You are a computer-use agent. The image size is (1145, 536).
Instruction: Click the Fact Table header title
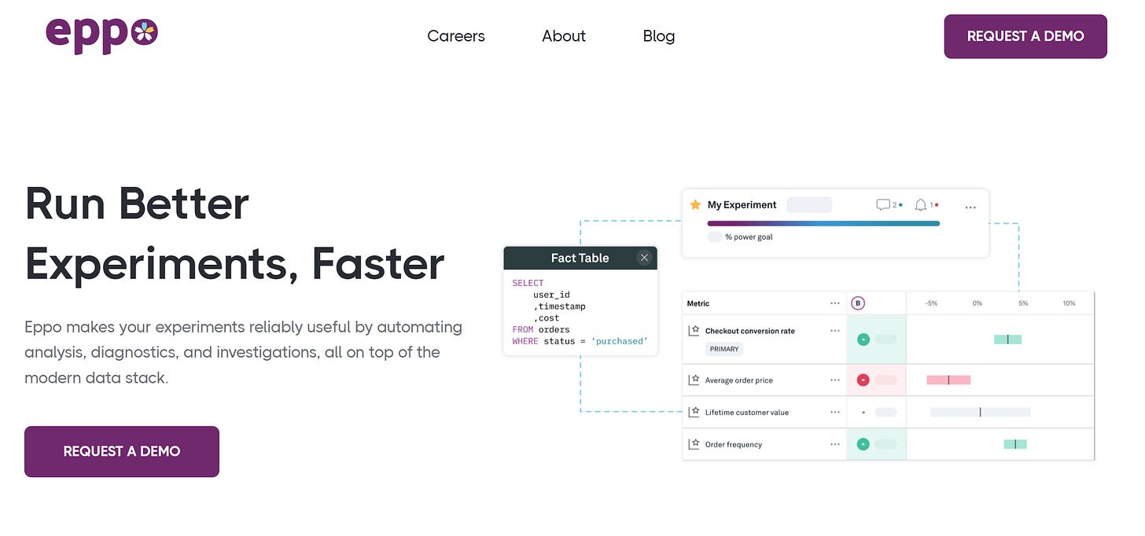[580, 258]
